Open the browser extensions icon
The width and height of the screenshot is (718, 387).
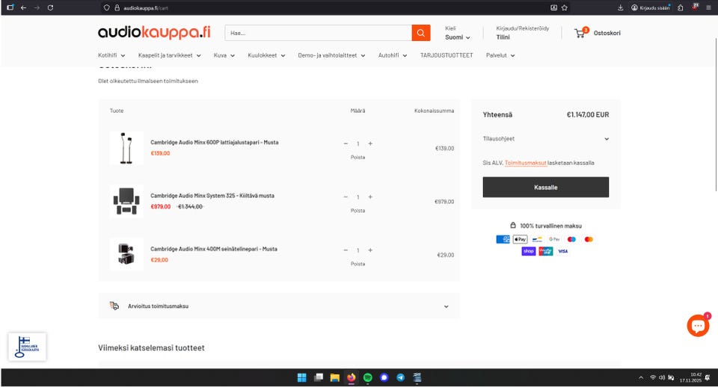pos(681,7)
